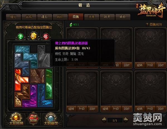Select the red gem totem slot icon
Screen dimensions: 167x129
coord(46,36)
